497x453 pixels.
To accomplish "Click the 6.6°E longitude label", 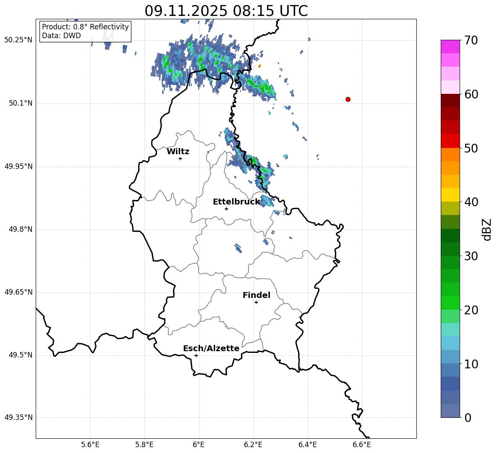I will [362, 445].
